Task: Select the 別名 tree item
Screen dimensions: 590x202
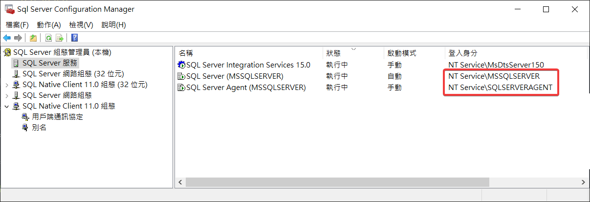Action: coord(39,128)
